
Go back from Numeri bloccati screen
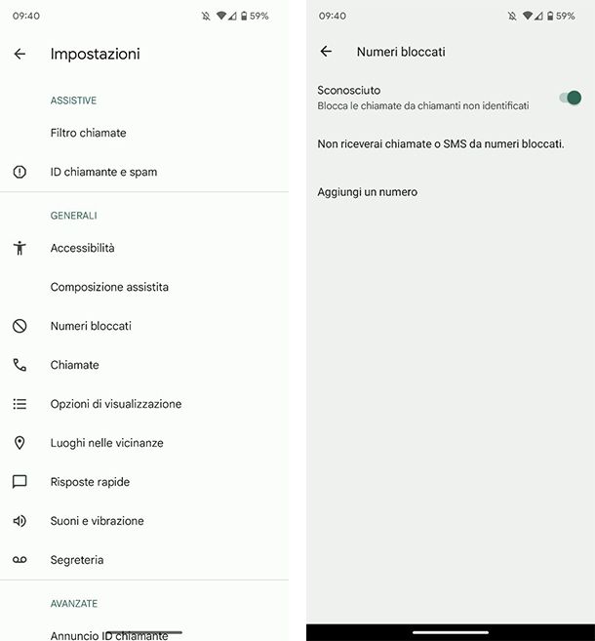(x=326, y=52)
